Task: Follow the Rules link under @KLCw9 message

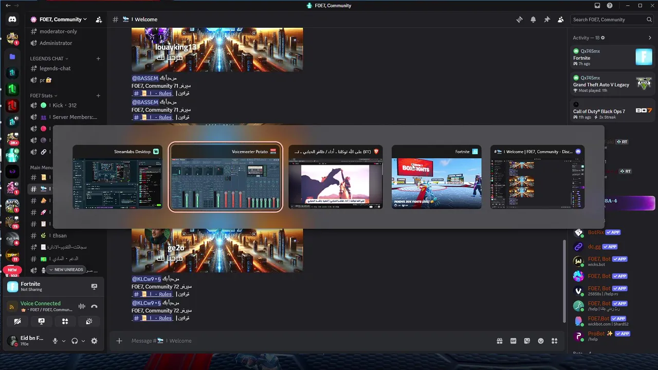Action: tap(153, 294)
